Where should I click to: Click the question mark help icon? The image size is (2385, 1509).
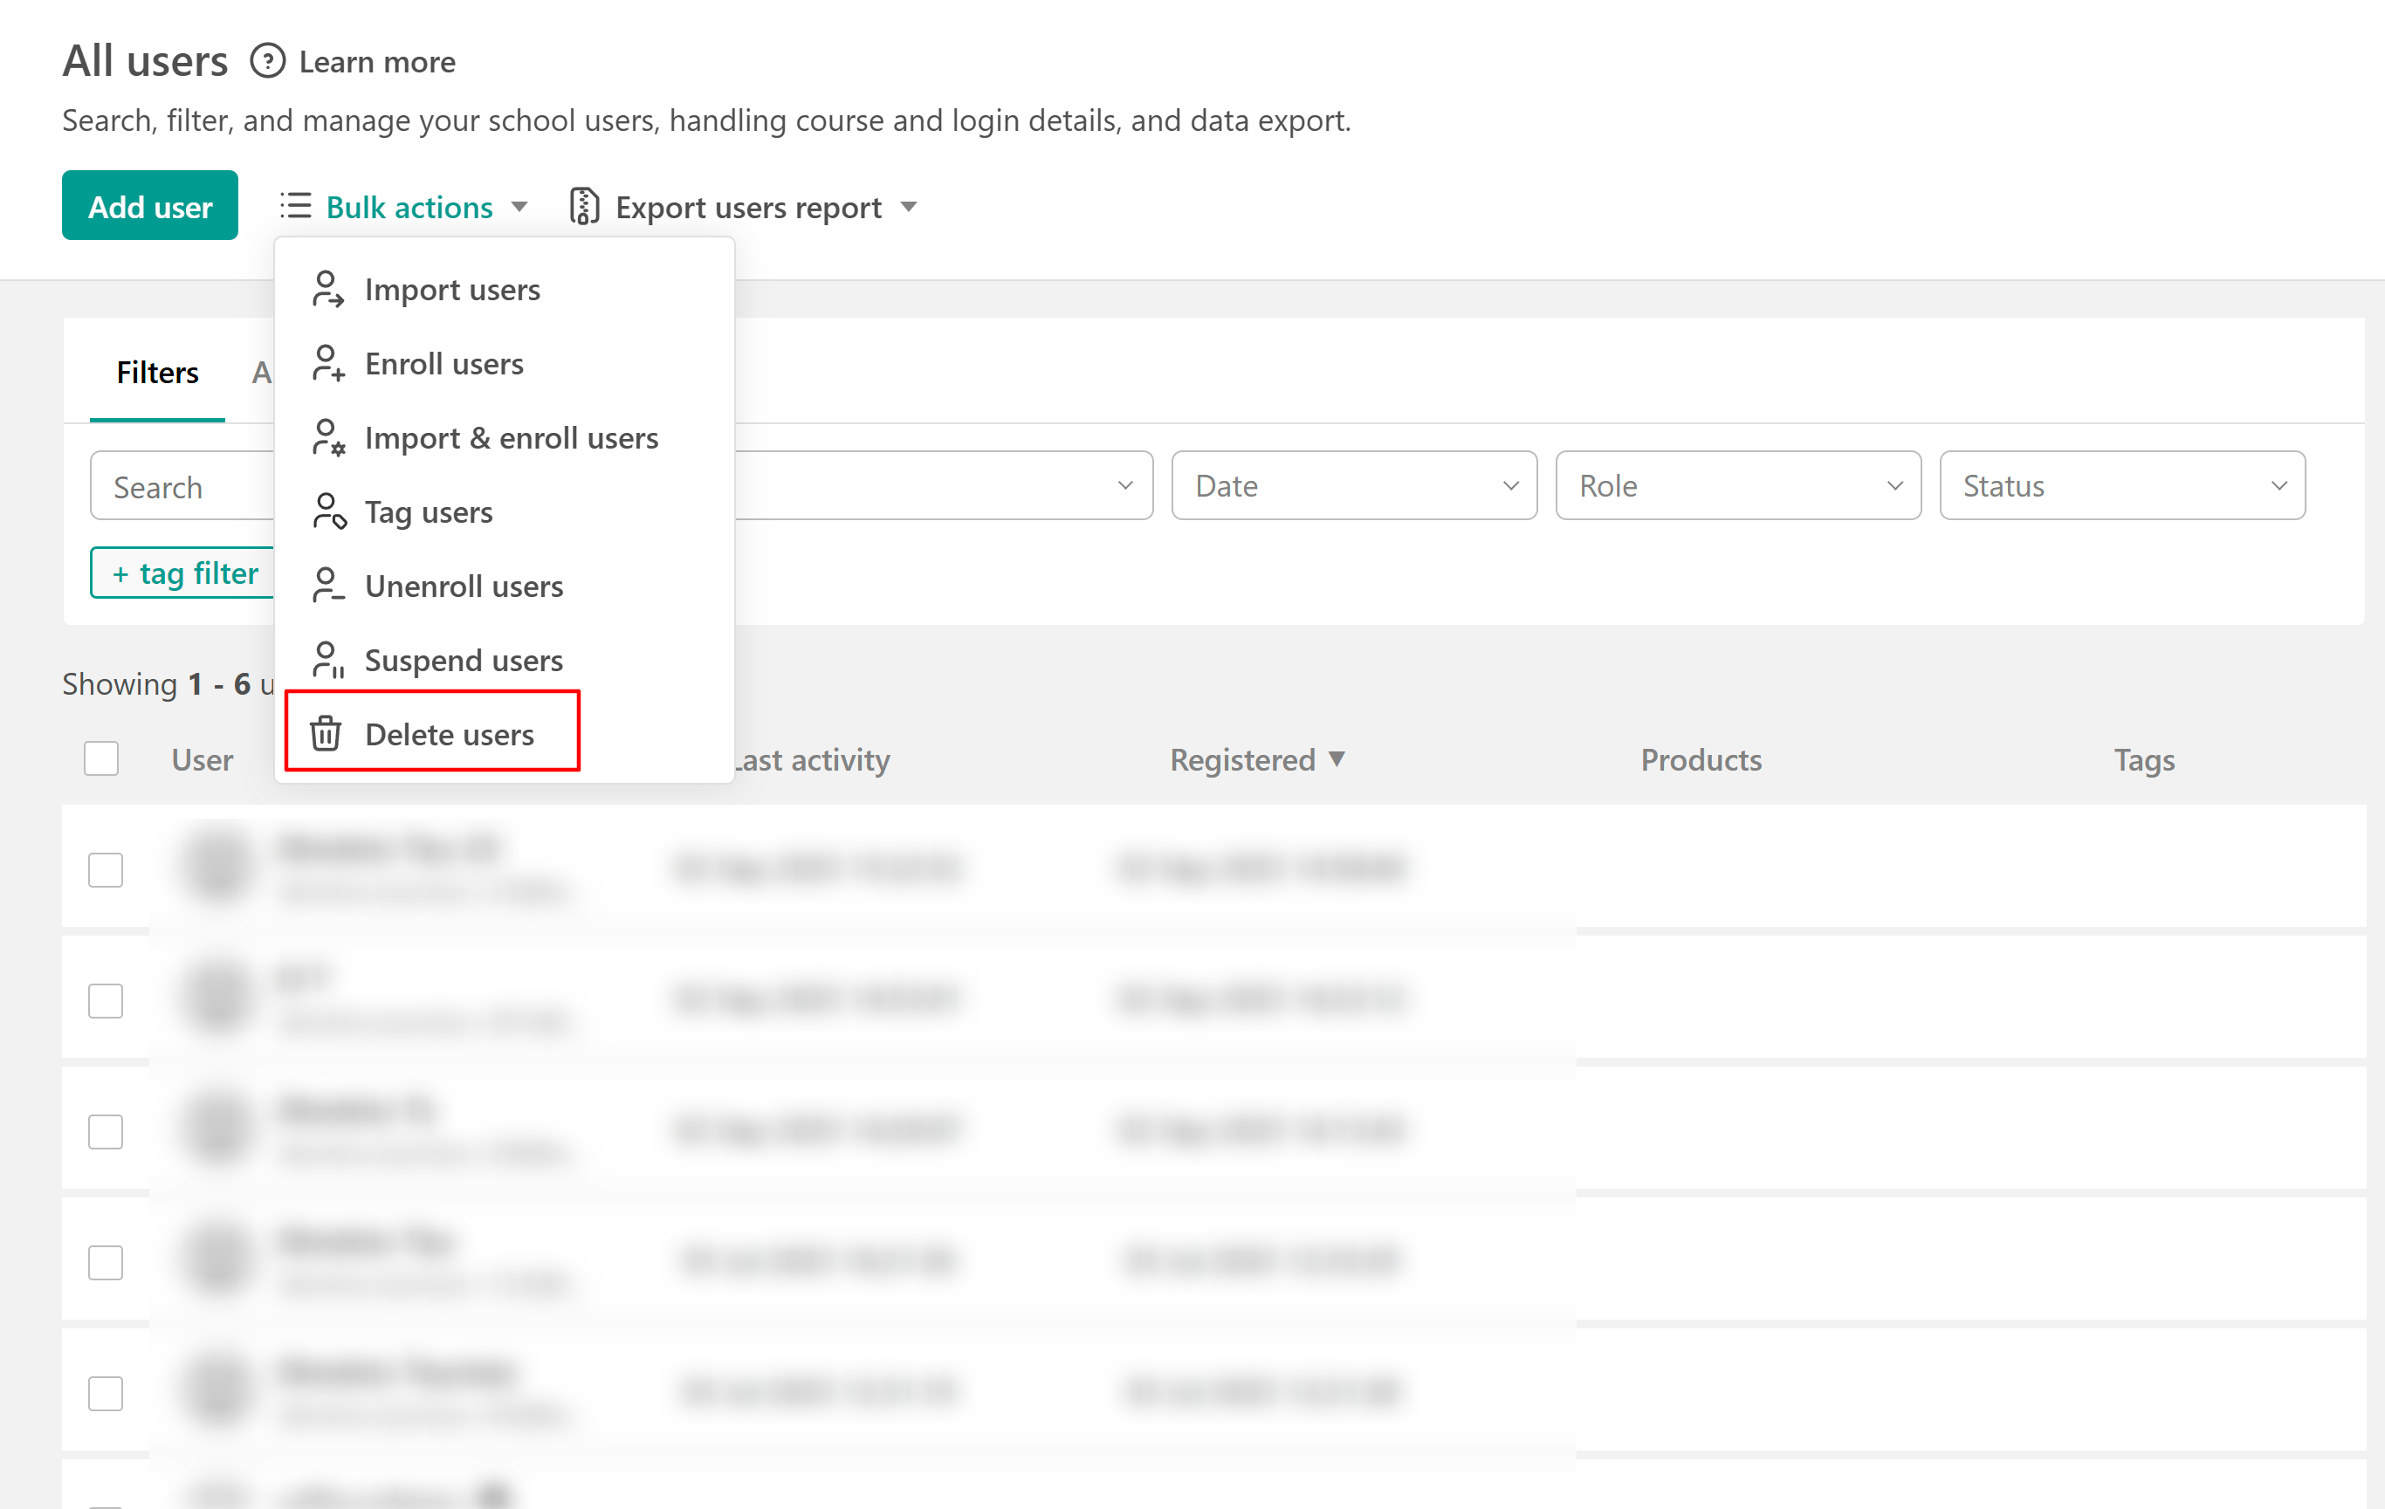267,61
